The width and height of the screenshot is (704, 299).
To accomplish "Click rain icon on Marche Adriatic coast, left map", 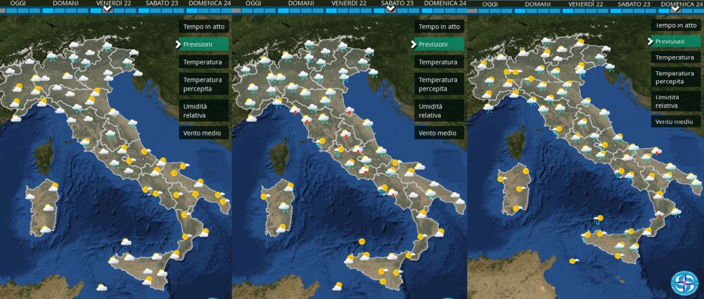I will pos(133,123).
